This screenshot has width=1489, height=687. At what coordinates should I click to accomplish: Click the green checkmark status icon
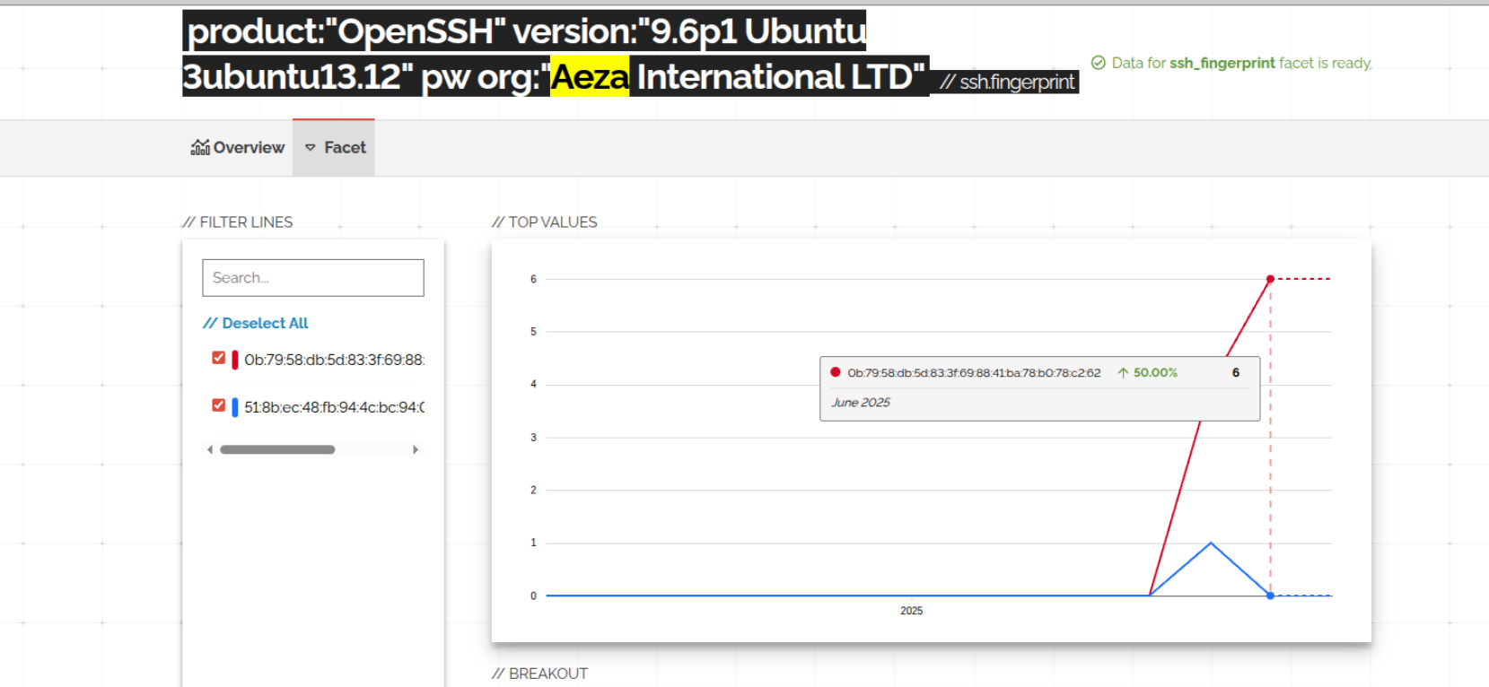(1098, 63)
